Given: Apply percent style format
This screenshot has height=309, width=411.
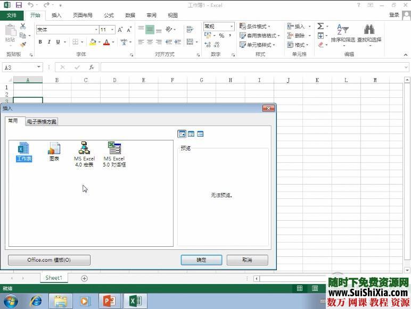Looking at the screenshot, I should pos(222,36).
